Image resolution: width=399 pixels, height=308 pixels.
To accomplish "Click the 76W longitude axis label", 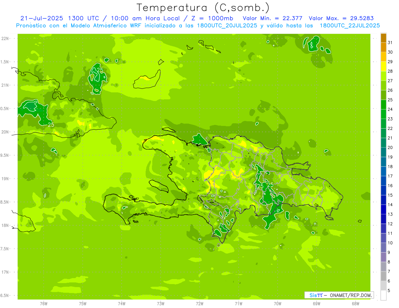I will tap(44, 304).
